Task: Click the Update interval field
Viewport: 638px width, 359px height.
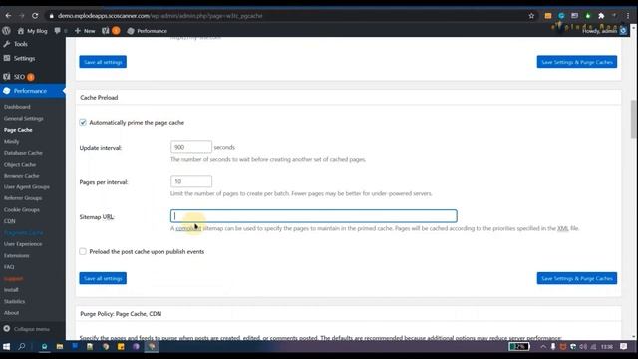Action: tap(191, 147)
